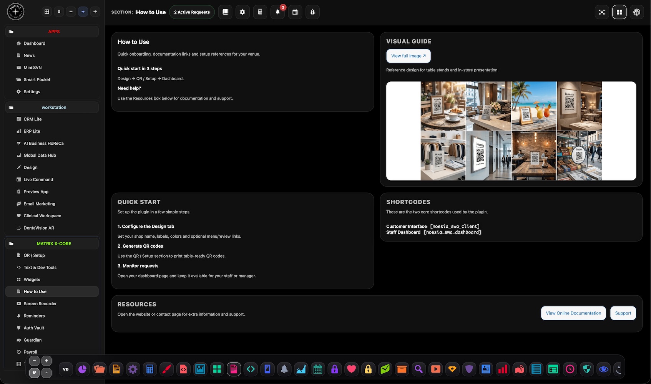Click the pink clock dock icon

[x=570, y=369]
